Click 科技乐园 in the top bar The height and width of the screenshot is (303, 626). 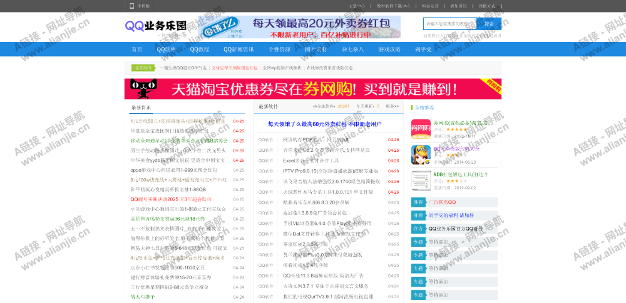point(431,6)
